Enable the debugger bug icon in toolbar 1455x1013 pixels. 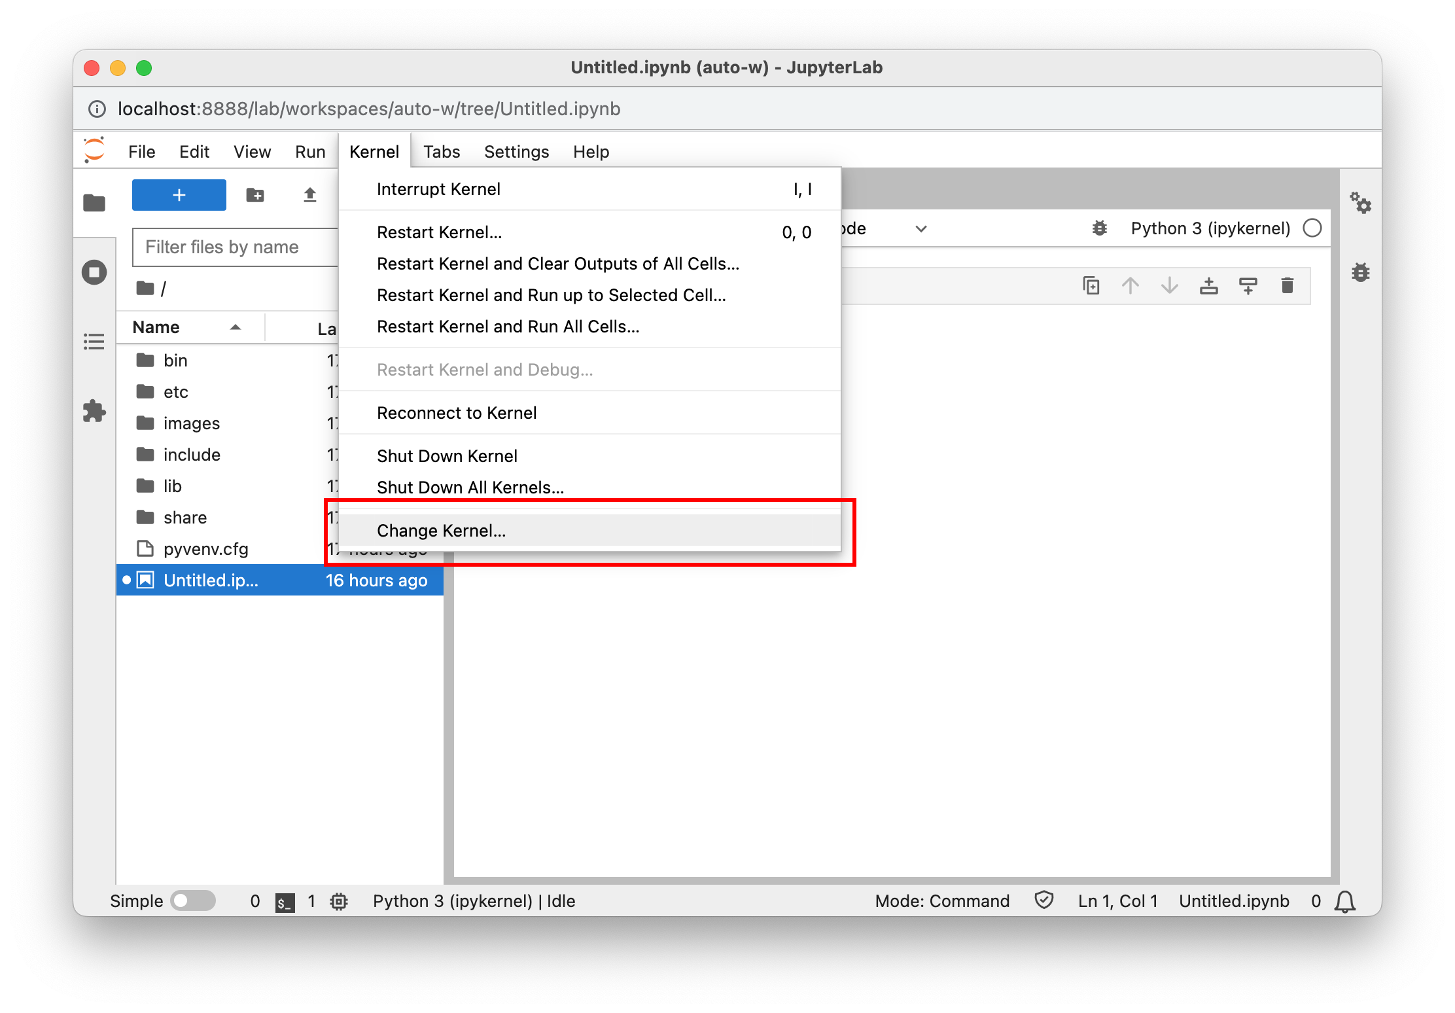tap(1100, 228)
